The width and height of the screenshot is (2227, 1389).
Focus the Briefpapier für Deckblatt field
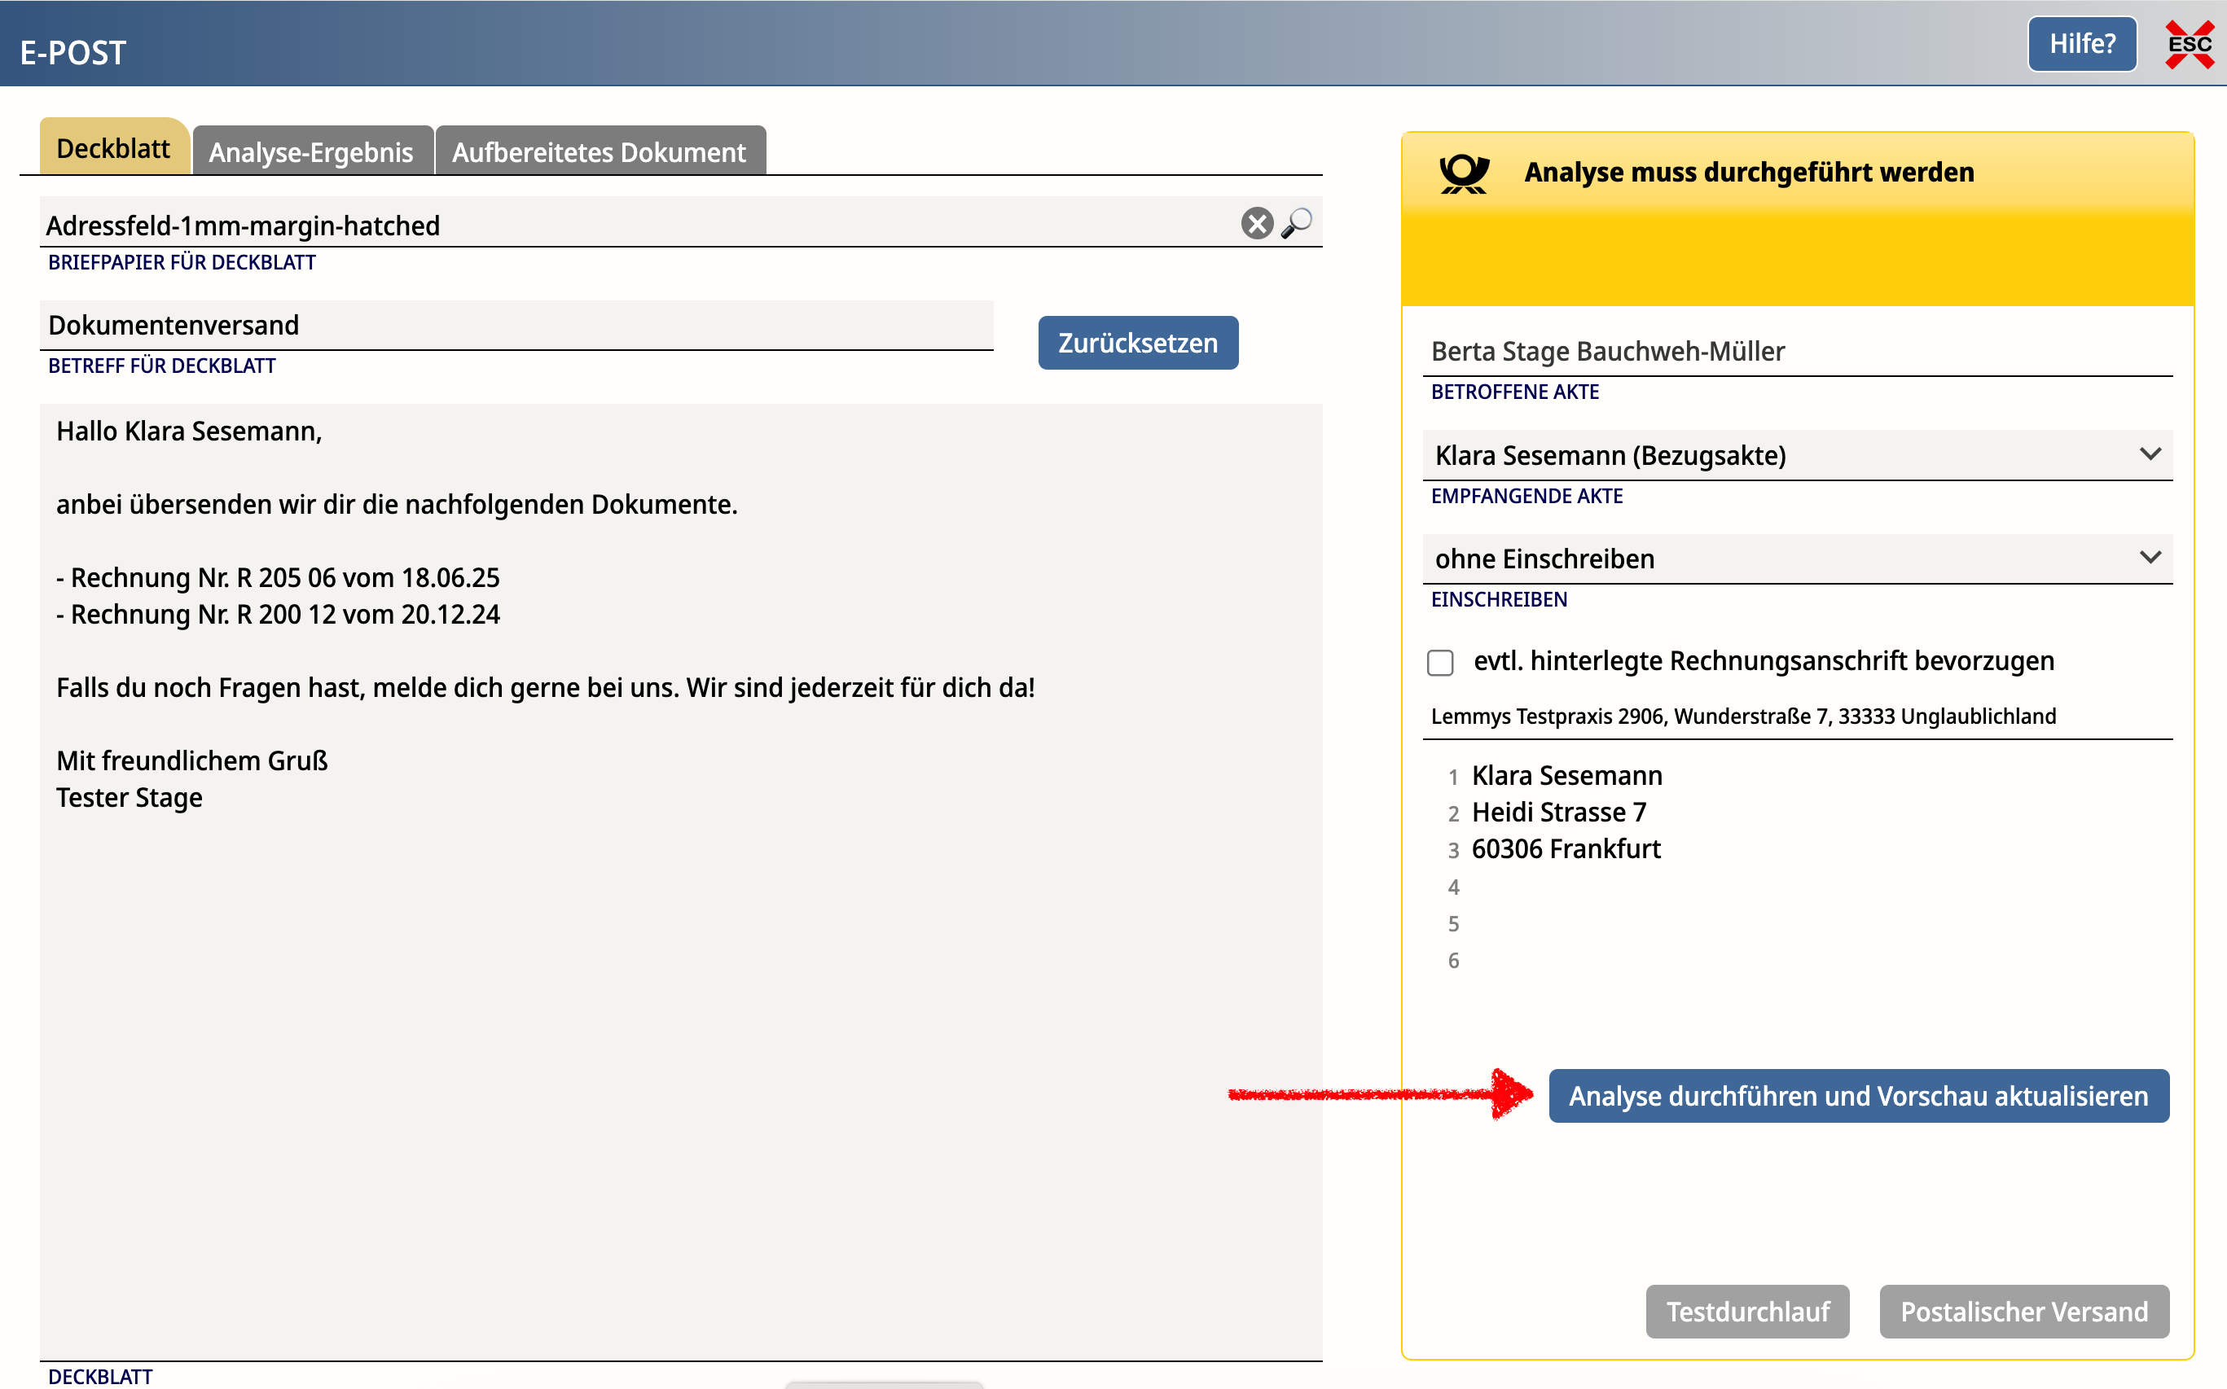tap(635, 225)
